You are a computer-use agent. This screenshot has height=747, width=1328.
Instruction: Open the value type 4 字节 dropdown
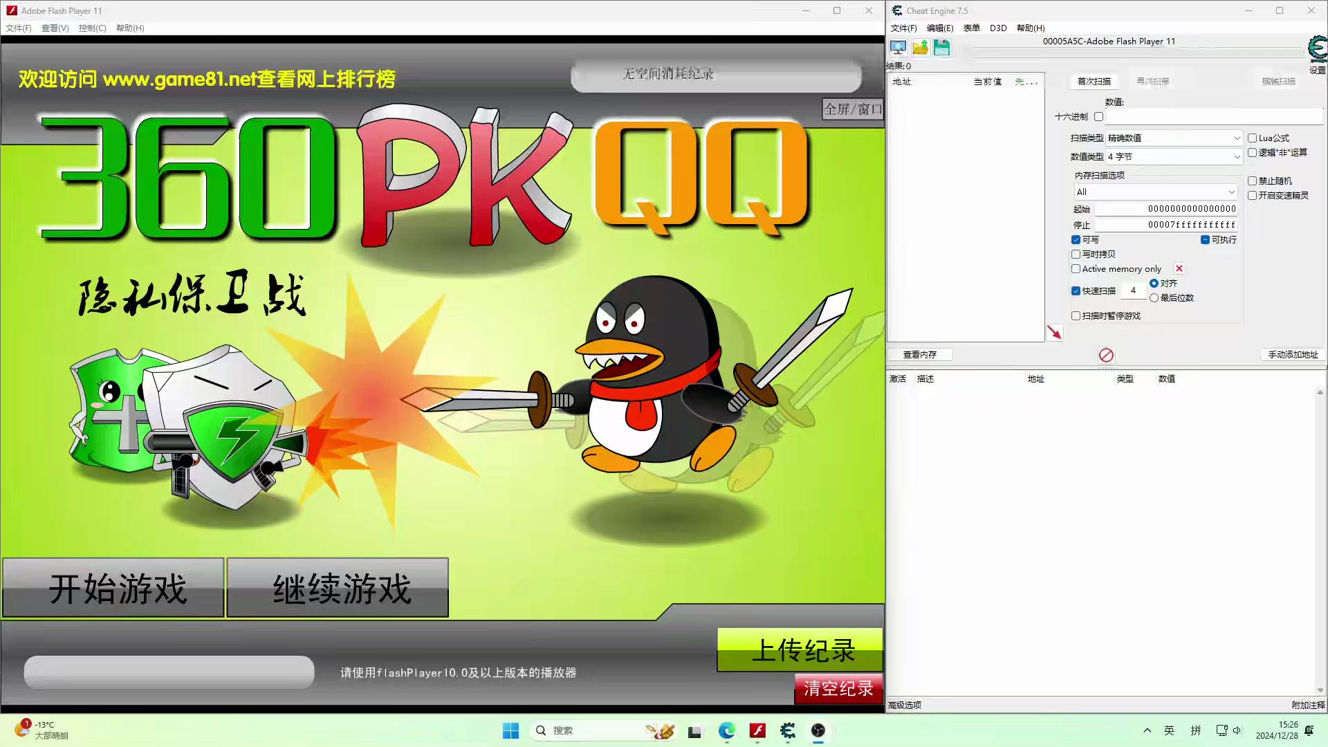tap(1174, 157)
